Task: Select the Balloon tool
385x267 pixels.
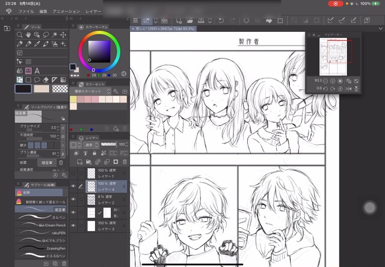Action: (x=37, y=80)
